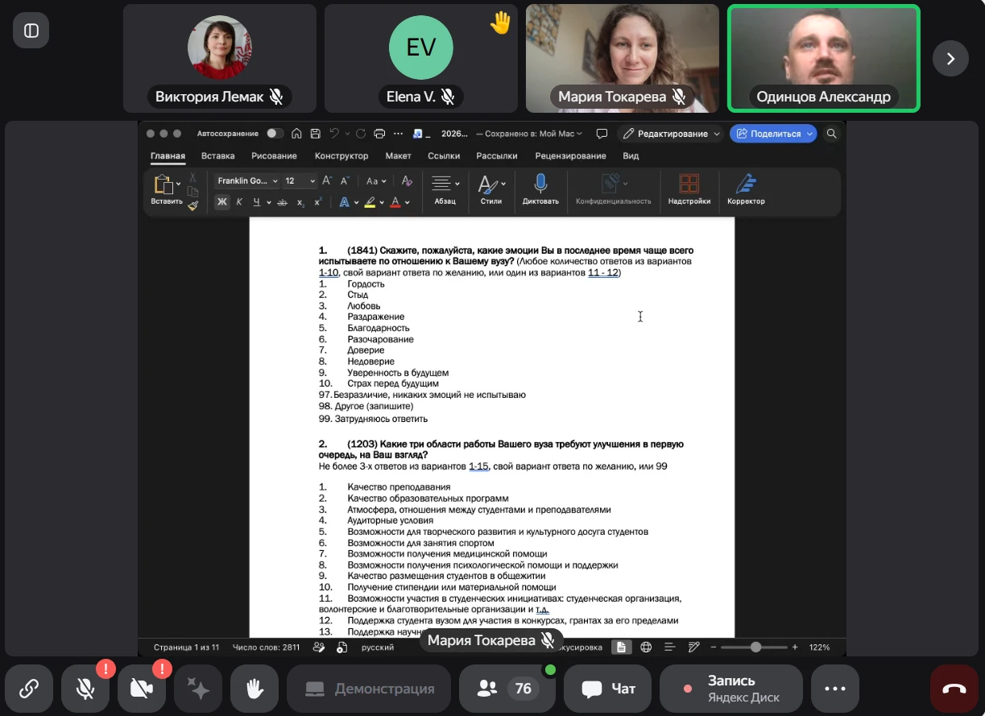Image resolution: width=985 pixels, height=716 pixels.
Task: Switch to the Вставка ribbon tab
Action: 217,156
